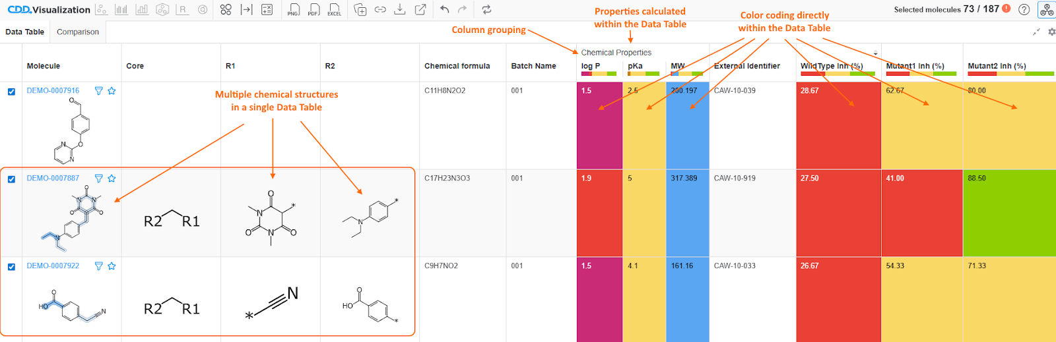Toggle checkbox for DEMO-0007887 row

(x=11, y=179)
